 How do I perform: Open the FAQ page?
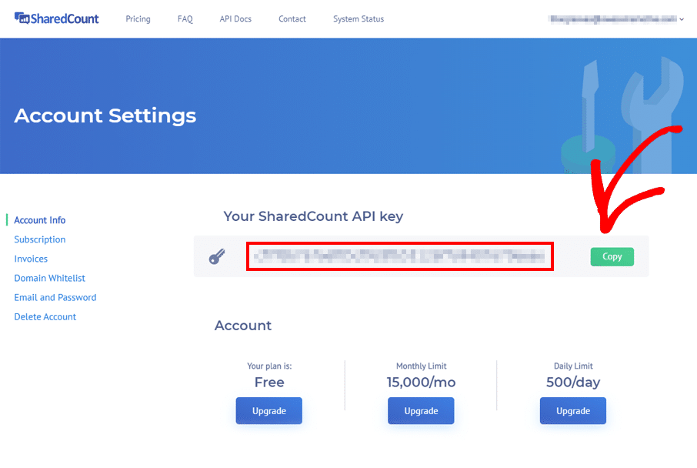(185, 18)
